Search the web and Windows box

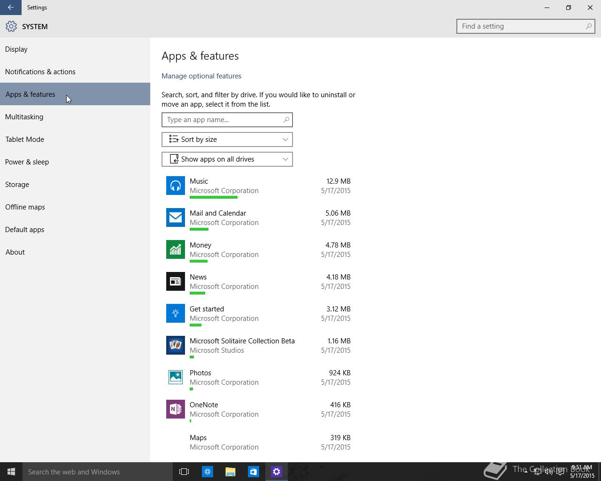97,472
